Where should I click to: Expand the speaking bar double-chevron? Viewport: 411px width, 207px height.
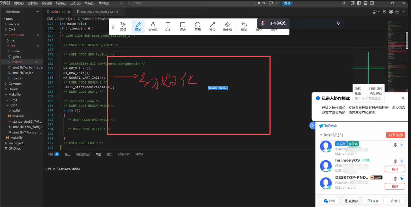(x=338, y=23)
